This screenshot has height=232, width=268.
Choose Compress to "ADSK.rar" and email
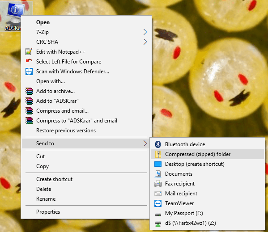[x=86, y=121]
